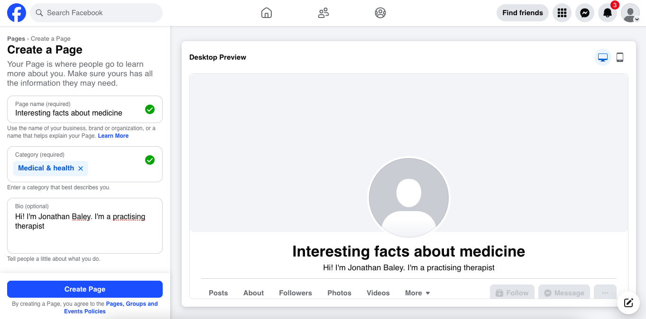The image size is (646, 319).
Task: Click the new message compose icon
Action: tap(628, 303)
